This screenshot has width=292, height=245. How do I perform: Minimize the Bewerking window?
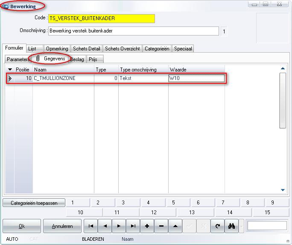coord(254,4)
